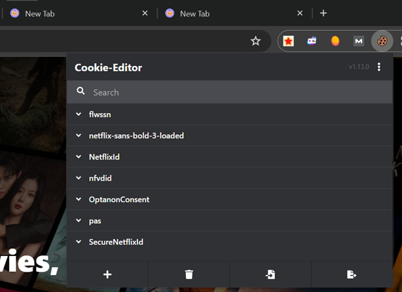The width and height of the screenshot is (402, 292).
Task: Delete all cookies with the trash icon
Action: (189, 274)
